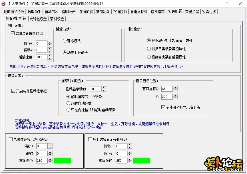Image resolution: width=247 pixels, height=174 pixels.
Task: Open the 摆摊控价 tab
Action: pyautogui.click(x=120, y=12)
